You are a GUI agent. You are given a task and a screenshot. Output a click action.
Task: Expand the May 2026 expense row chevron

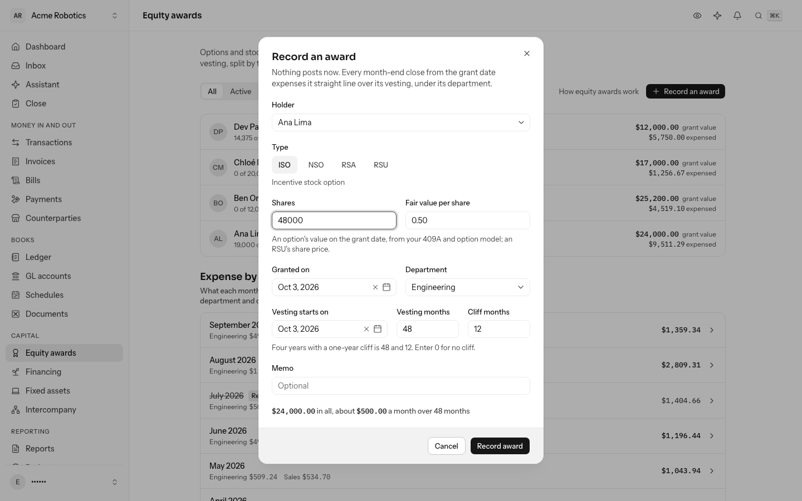pyautogui.click(x=712, y=471)
